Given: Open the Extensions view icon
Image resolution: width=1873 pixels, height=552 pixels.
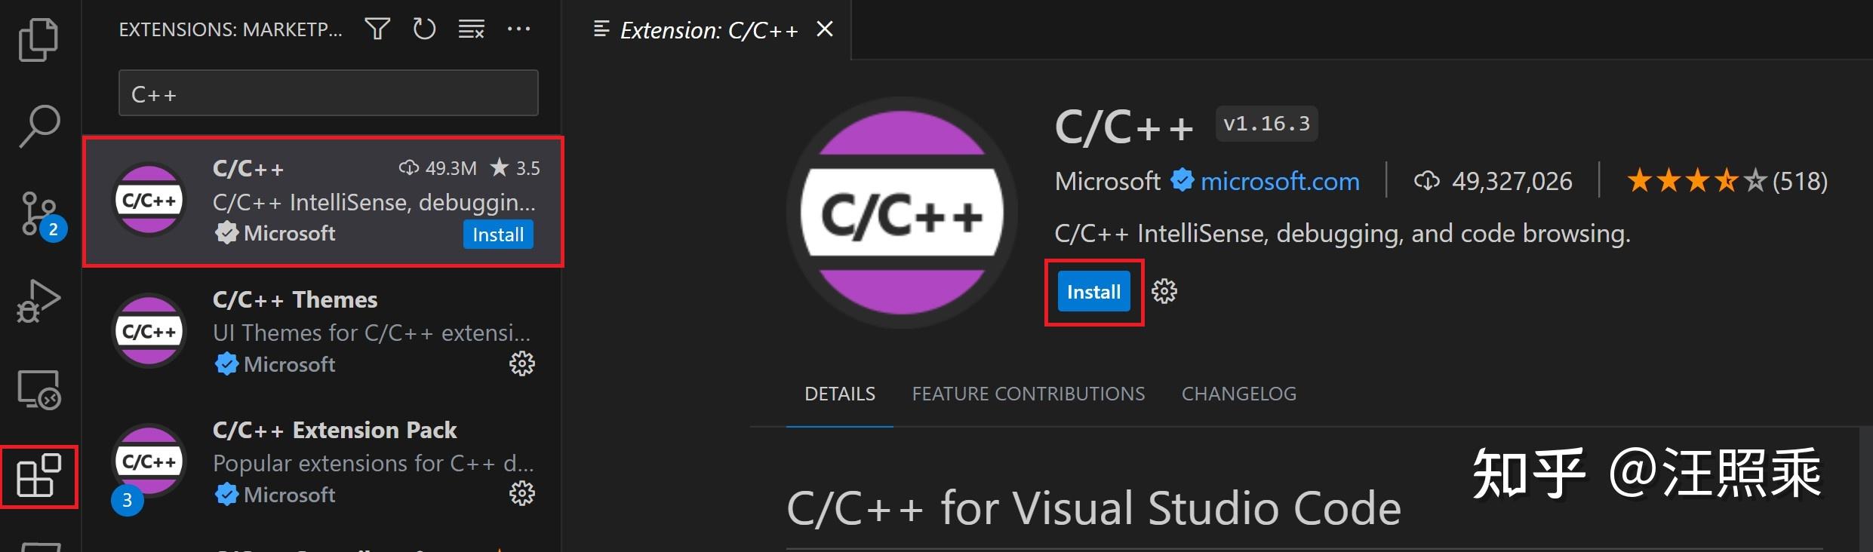Looking at the screenshot, I should click(38, 475).
